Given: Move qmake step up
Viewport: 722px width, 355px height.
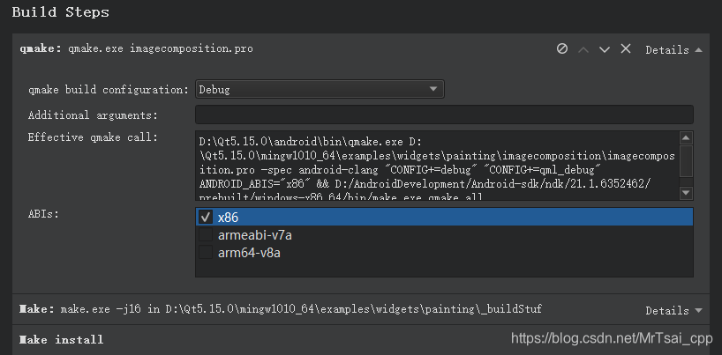Looking at the screenshot, I should [583, 49].
